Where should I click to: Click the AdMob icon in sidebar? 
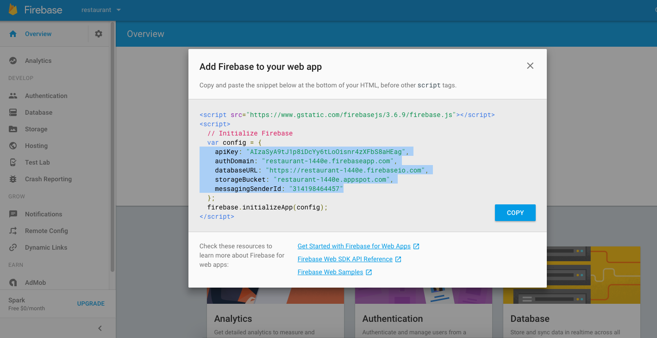point(13,283)
